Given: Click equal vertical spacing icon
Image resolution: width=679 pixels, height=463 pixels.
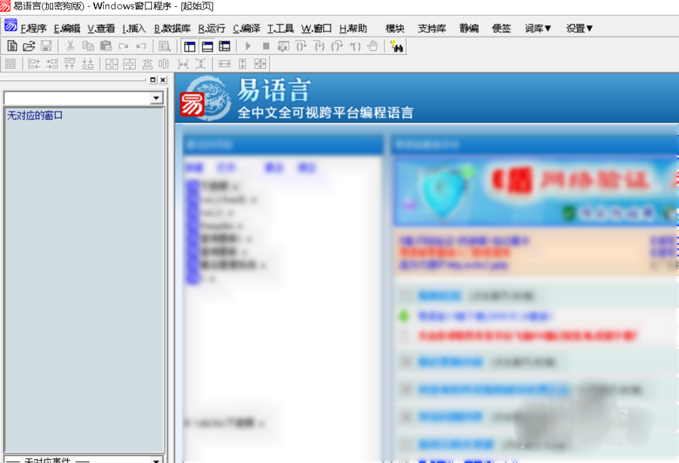Looking at the screenshot, I should (200, 64).
